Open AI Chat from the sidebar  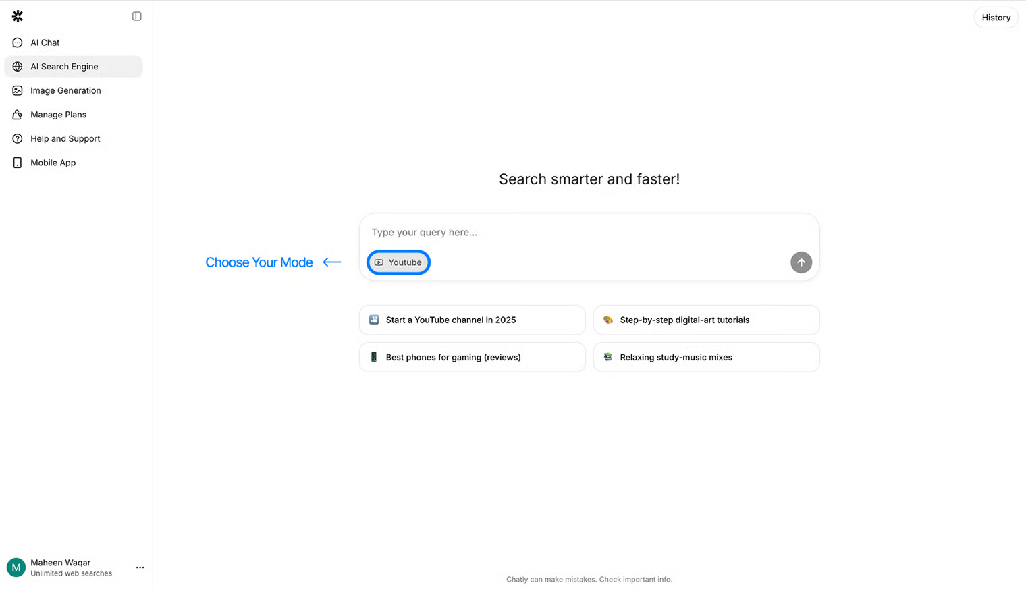pyautogui.click(x=45, y=43)
